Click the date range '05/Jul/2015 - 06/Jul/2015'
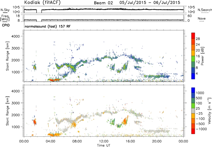The width and height of the screenshot is (212, 147). point(150,3)
